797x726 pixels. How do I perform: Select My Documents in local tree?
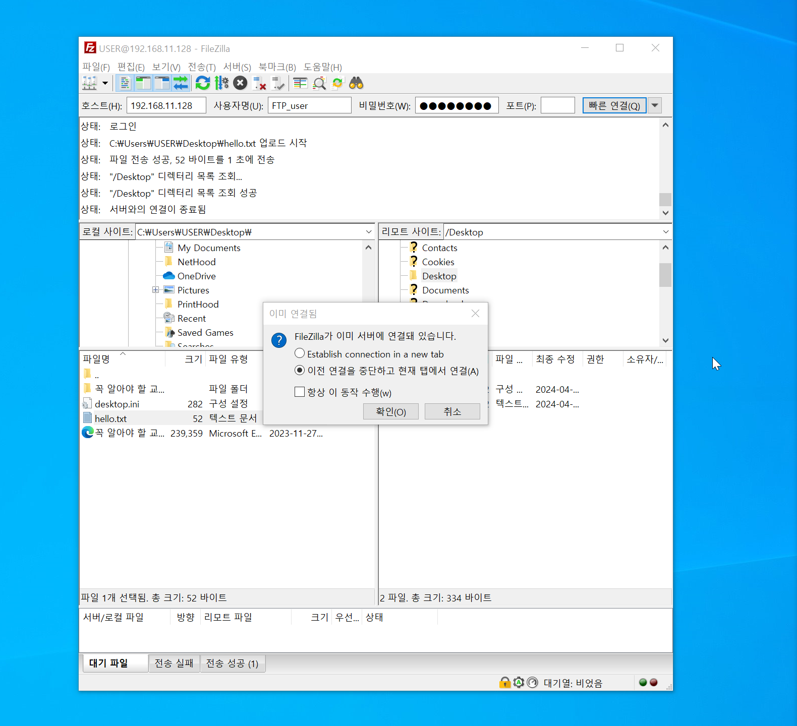pos(202,248)
